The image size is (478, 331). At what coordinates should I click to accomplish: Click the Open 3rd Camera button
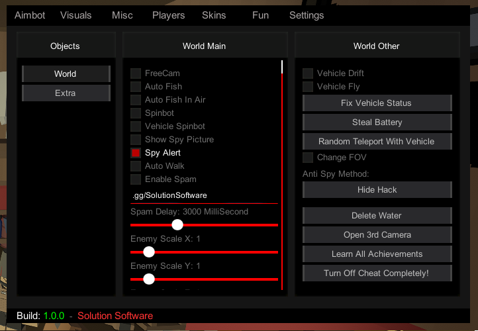377,235
